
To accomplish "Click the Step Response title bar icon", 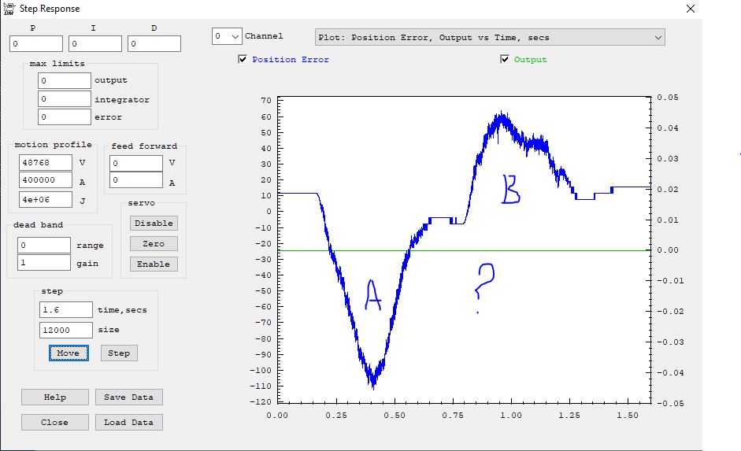I will point(9,9).
